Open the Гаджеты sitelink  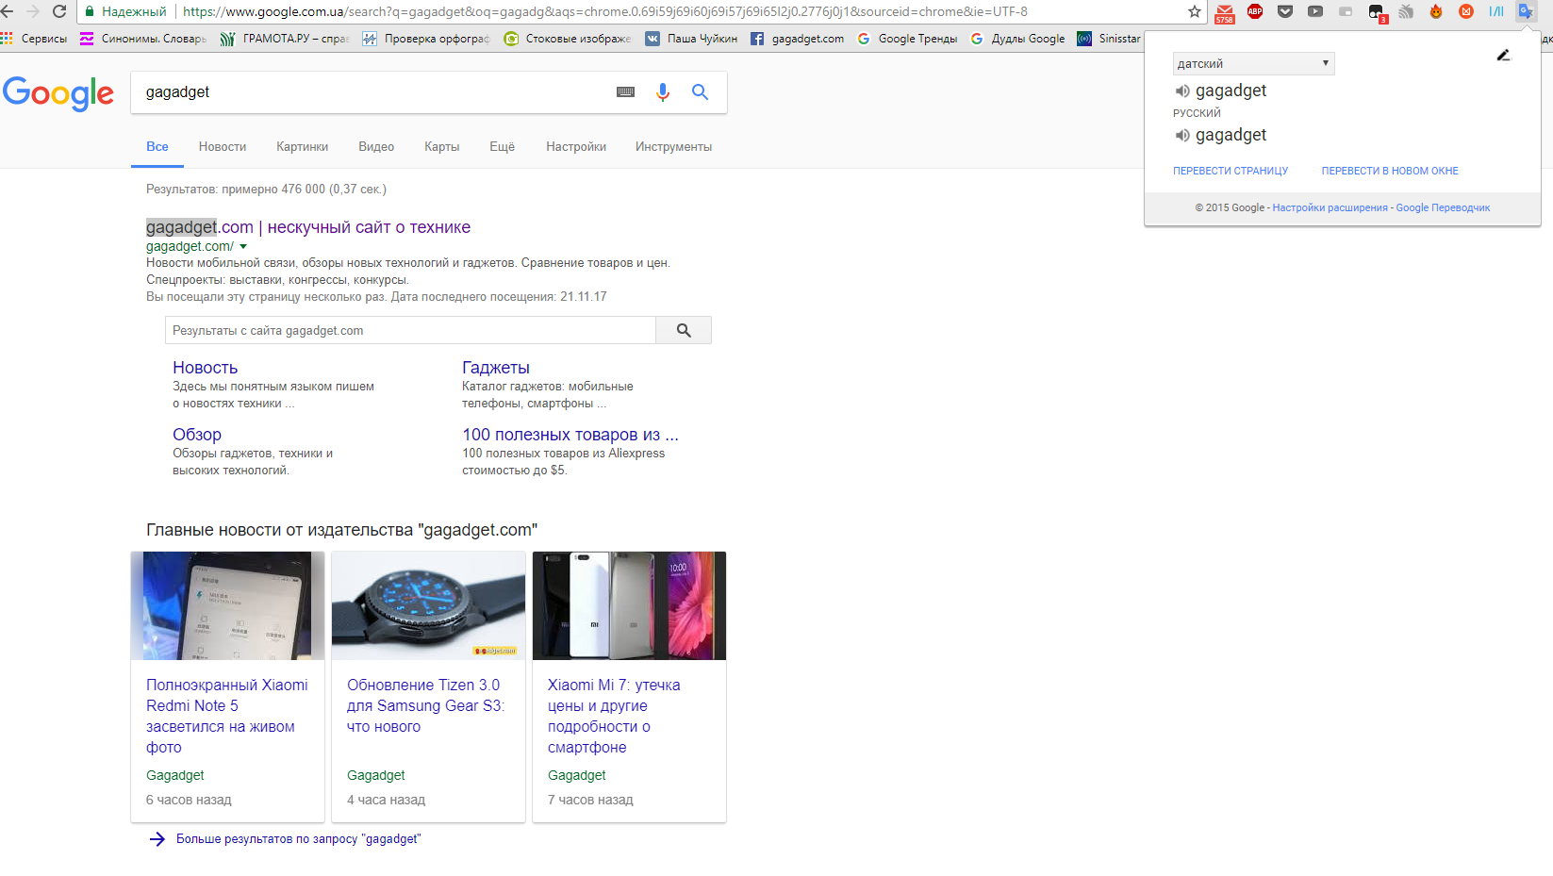[x=496, y=368]
